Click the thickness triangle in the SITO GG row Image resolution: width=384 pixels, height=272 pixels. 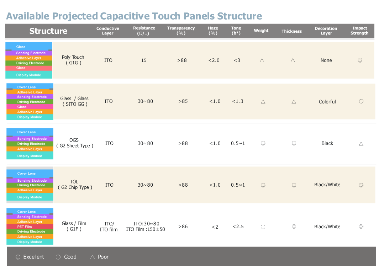point(294,102)
